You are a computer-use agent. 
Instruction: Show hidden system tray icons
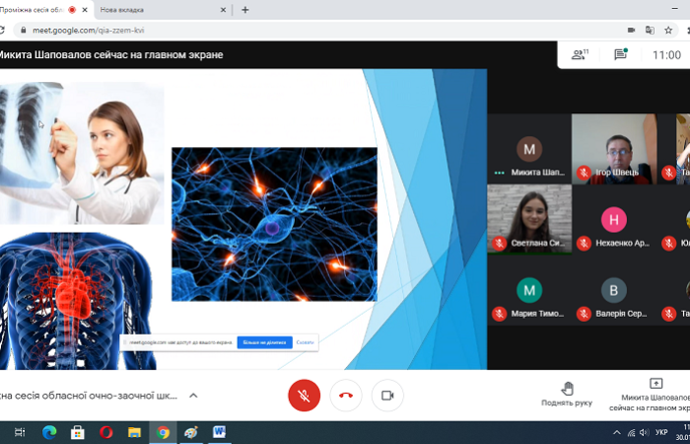pyautogui.click(x=617, y=432)
